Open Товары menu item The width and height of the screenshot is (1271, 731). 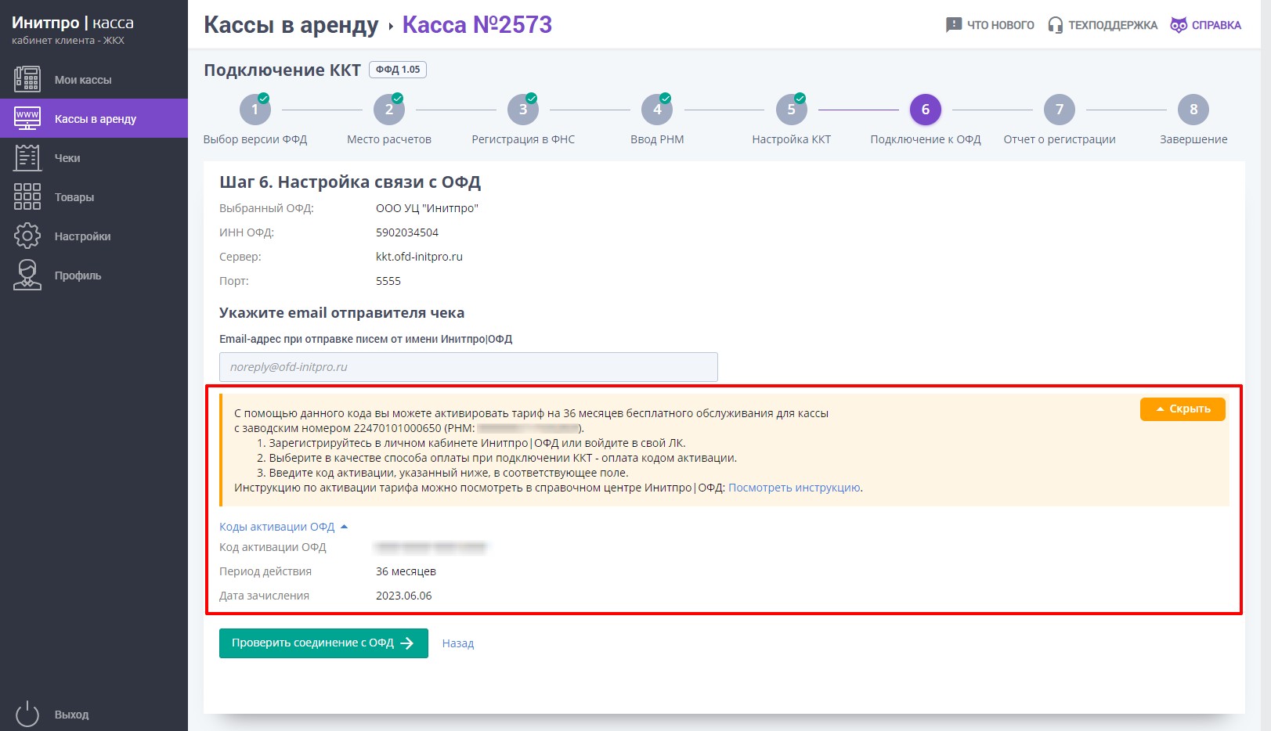click(x=94, y=196)
